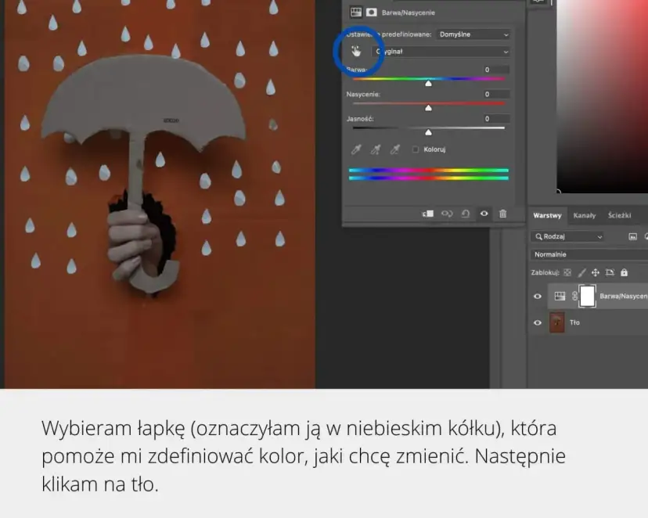This screenshot has width=648, height=518.
Task: Hide the Tło layer
Action: pyautogui.click(x=538, y=322)
